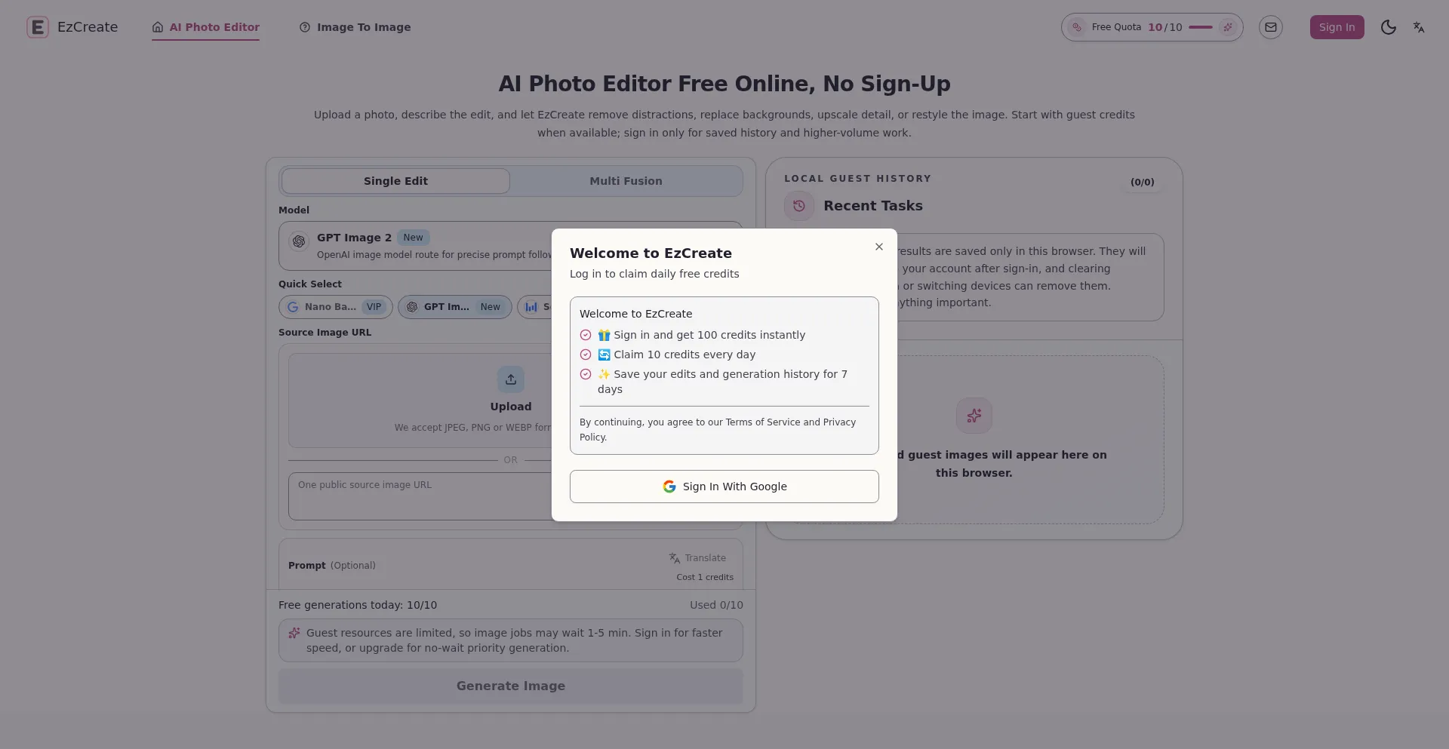Open the Image To Image tab
Image resolution: width=1449 pixels, height=749 pixels.
pyautogui.click(x=355, y=27)
